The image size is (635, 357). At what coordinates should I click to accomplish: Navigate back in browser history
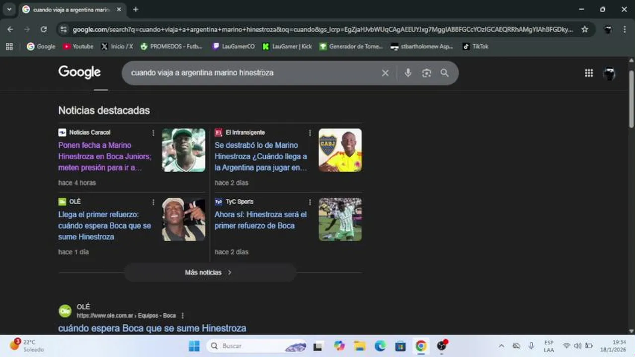10,29
